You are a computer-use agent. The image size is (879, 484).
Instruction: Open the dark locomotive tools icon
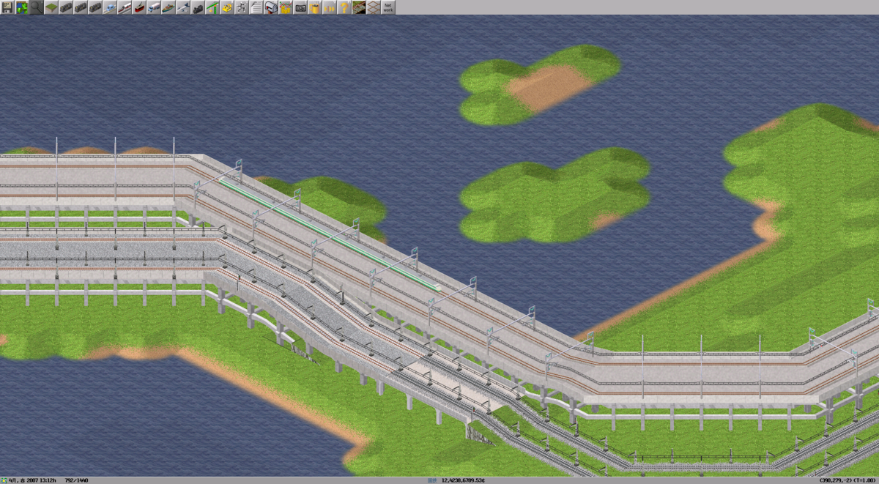pos(198,7)
